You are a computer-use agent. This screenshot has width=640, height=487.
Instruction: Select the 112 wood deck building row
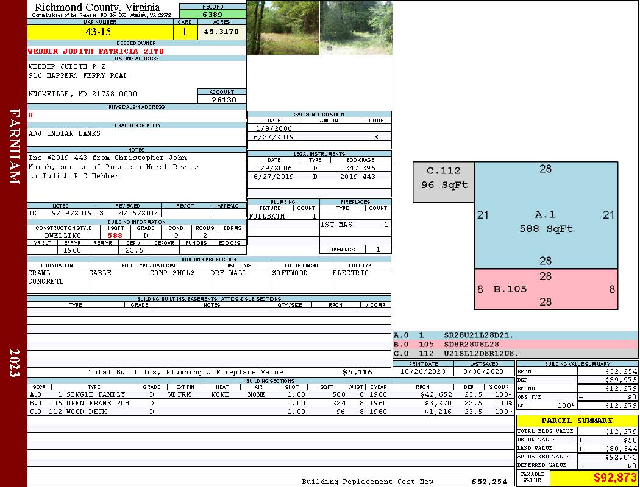point(270,412)
